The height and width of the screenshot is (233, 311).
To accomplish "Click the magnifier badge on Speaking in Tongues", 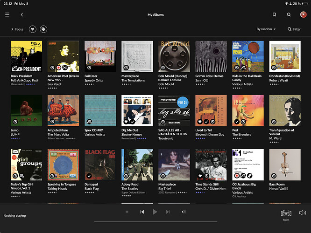I will (x=52, y=176).
